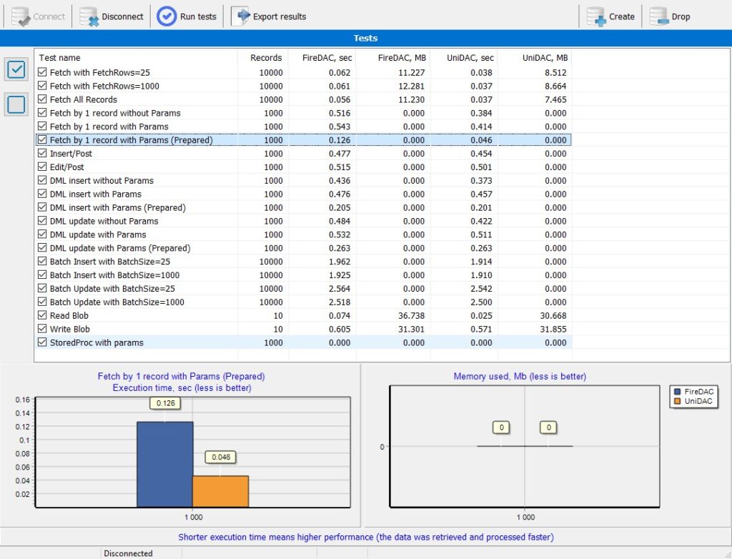Click FireDAC entry in chart legend
This screenshot has width=732, height=559.
click(693, 391)
